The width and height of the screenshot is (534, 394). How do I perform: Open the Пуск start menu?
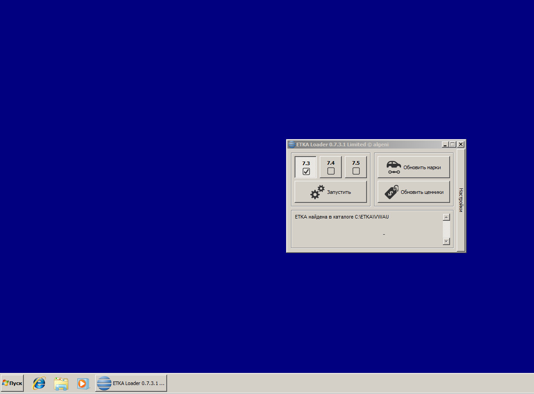click(x=12, y=383)
